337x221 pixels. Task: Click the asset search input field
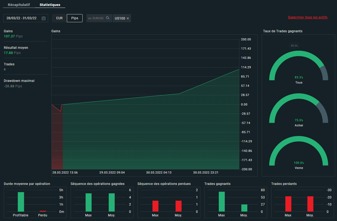click(x=96, y=18)
